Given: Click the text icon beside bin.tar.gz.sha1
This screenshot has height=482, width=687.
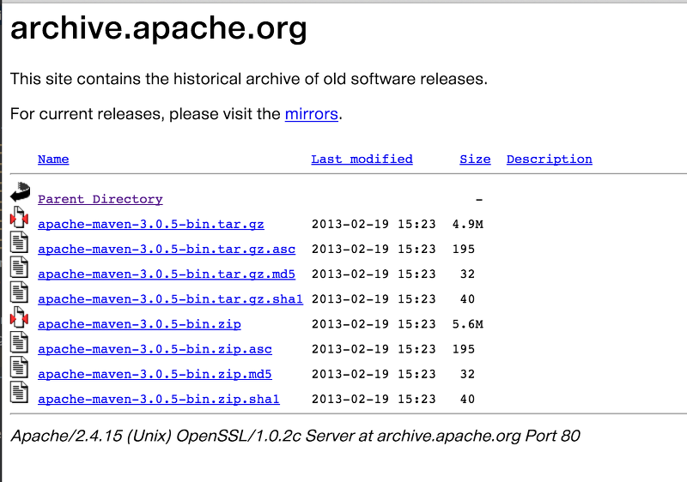Looking at the screenshot, I should pos(19,292).
